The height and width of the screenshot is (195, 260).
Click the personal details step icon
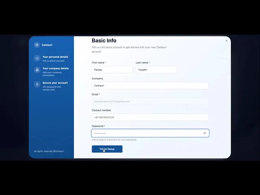(x=37, y=58)
